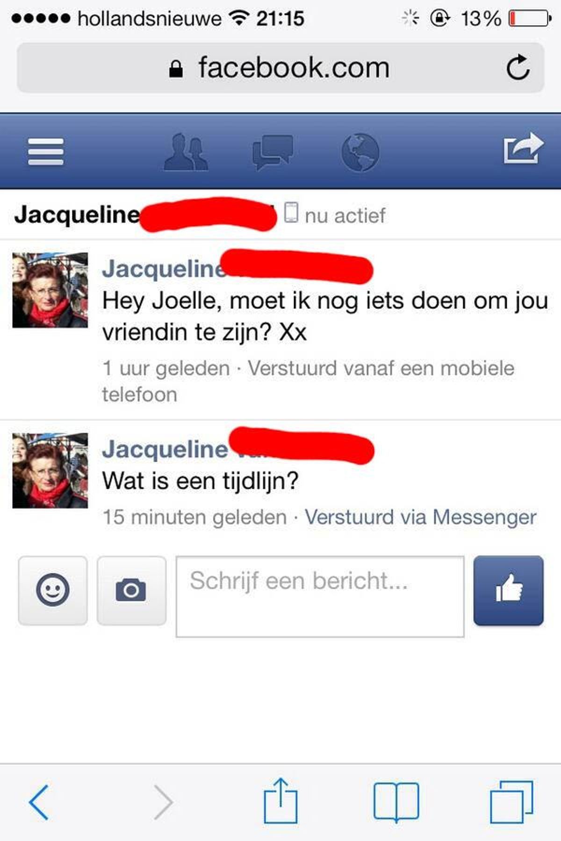The height and width of the screenshot is (841, 561).
Task: Open Safari bookmarks book icon
Action: click(x=396, y=802)
